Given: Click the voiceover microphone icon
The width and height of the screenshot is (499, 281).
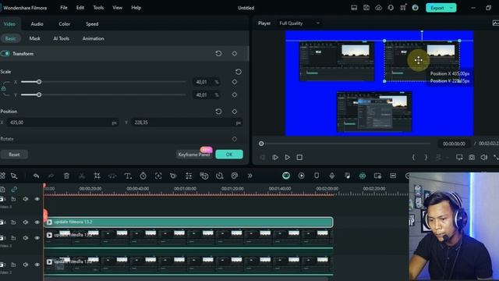Looking at the screenshot, I should [332, 176].
